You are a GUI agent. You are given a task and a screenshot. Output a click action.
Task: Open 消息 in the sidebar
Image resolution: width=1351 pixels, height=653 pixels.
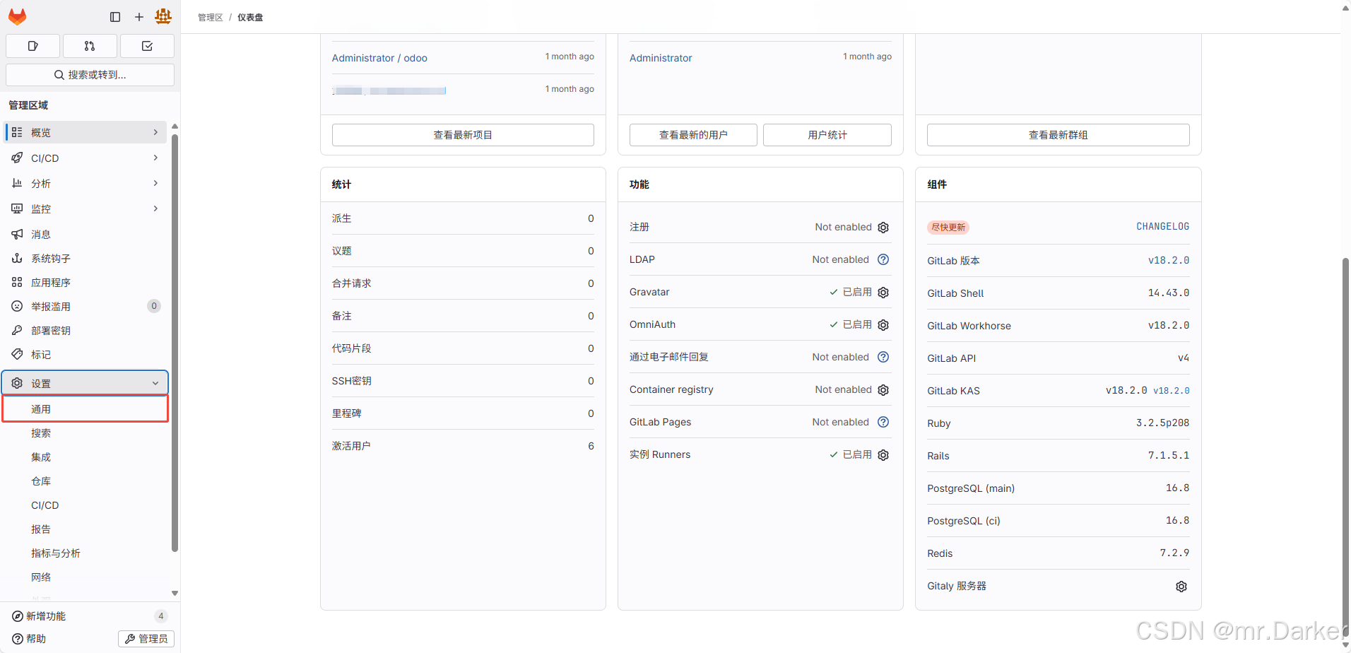click(85, 234)
